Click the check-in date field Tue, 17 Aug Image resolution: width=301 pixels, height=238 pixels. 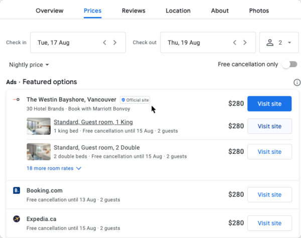[78, 43]
